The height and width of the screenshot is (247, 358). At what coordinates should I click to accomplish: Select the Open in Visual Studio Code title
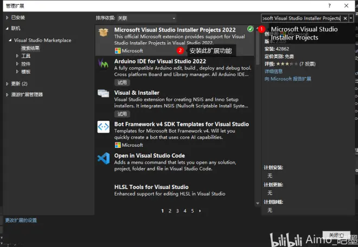150,156
